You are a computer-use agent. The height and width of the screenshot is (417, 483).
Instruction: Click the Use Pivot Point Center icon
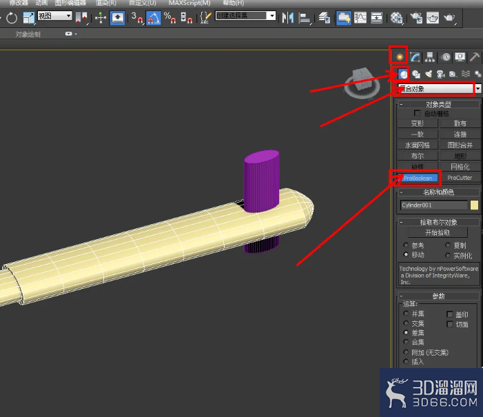tap(81, 17)
